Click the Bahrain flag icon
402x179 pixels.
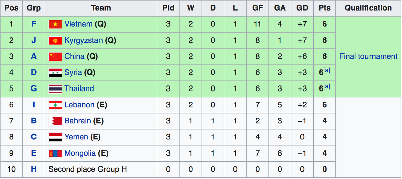(55, 121)
